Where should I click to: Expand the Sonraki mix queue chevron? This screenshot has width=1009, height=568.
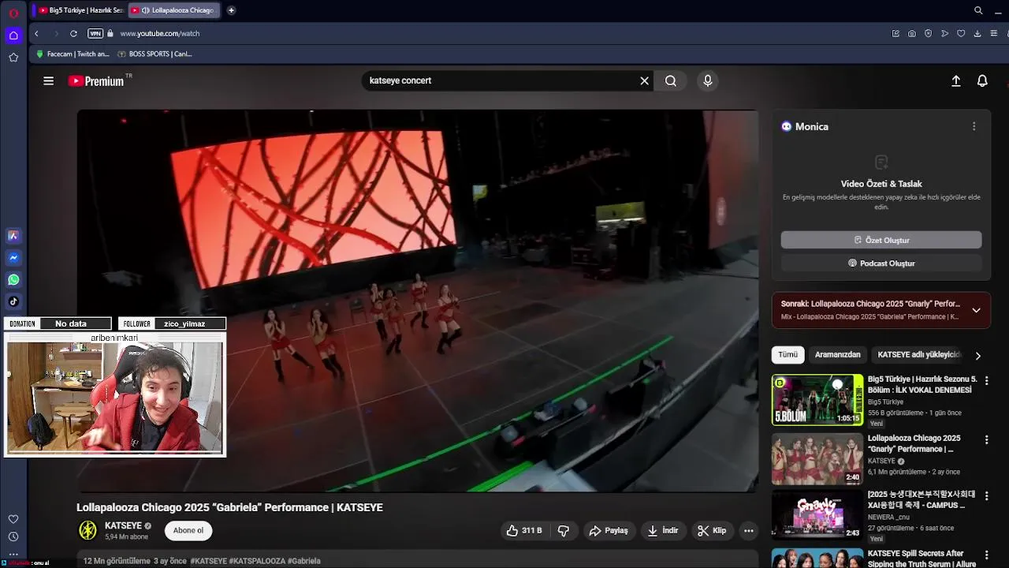(976, 310)
